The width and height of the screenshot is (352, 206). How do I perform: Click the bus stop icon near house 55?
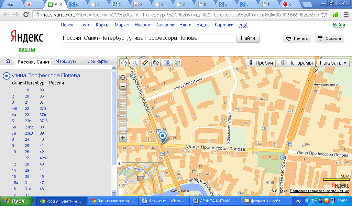[x=158, y=131]
